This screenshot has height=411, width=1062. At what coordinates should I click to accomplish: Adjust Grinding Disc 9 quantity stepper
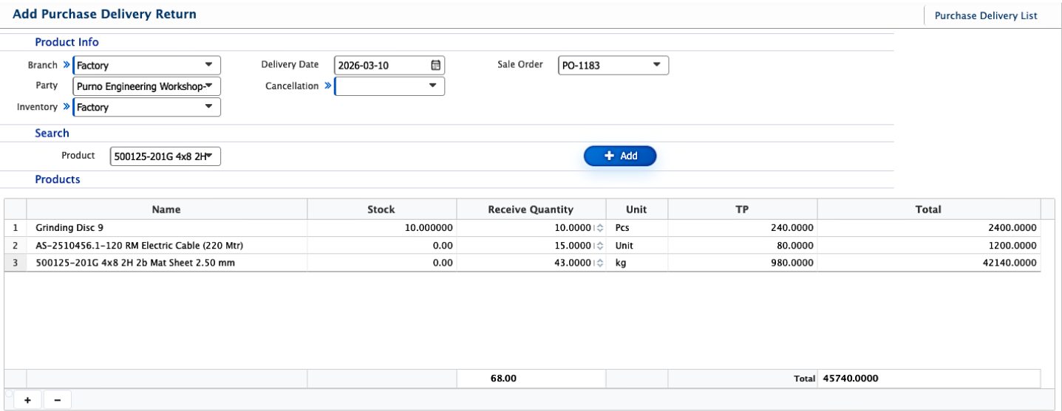tap(600, 228)
